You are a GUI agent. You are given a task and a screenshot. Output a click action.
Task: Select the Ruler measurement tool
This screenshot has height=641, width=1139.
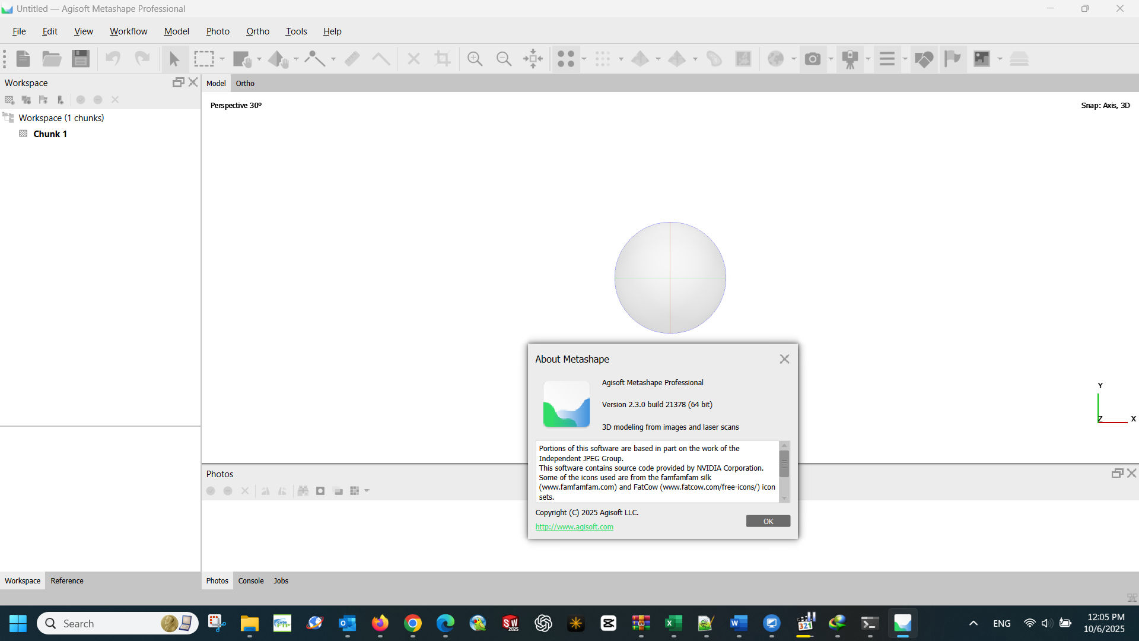pos(352,59)
